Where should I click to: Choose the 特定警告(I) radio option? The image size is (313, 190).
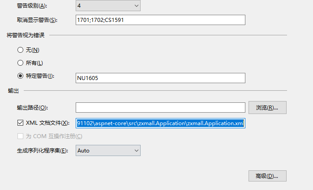click(x=20, y=76)
